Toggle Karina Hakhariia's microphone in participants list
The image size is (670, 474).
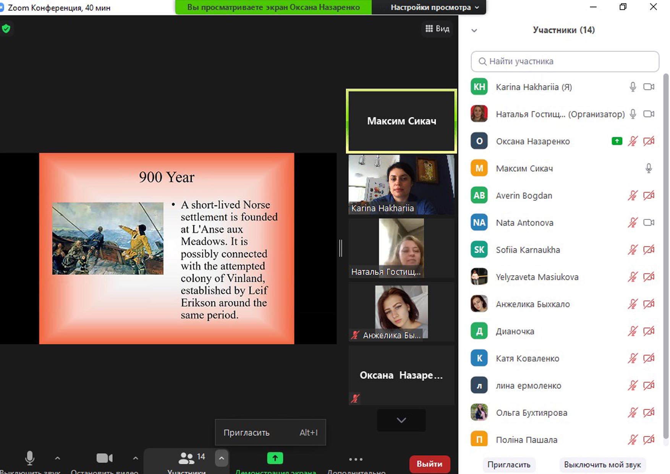[633, 87]
